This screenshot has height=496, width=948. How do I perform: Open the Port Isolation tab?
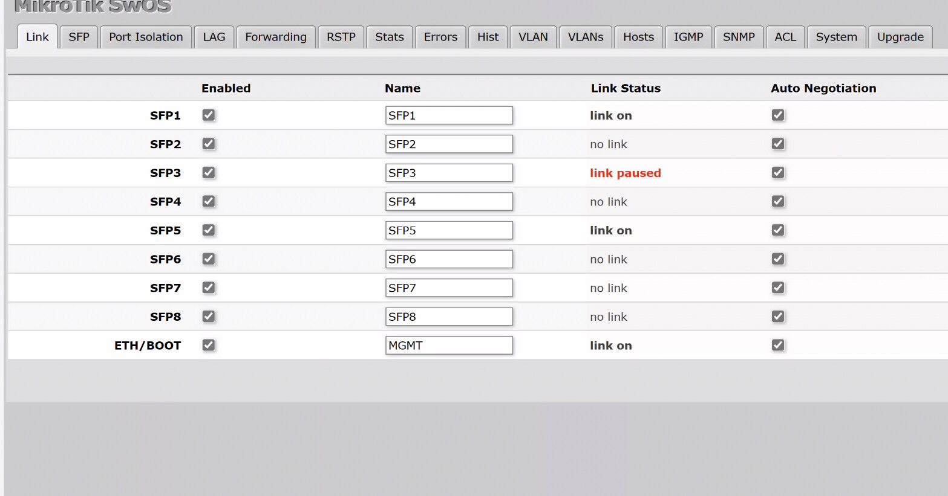[146, 37]
